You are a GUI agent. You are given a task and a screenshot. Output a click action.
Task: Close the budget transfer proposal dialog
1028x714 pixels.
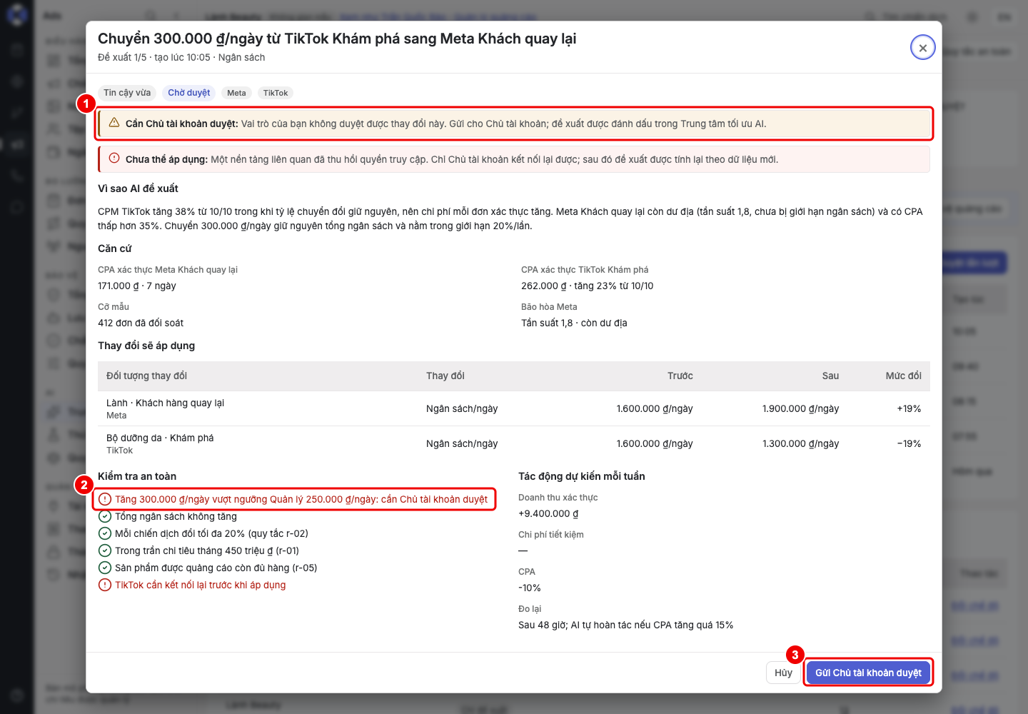pyautogui.click(x=922, y=47)
